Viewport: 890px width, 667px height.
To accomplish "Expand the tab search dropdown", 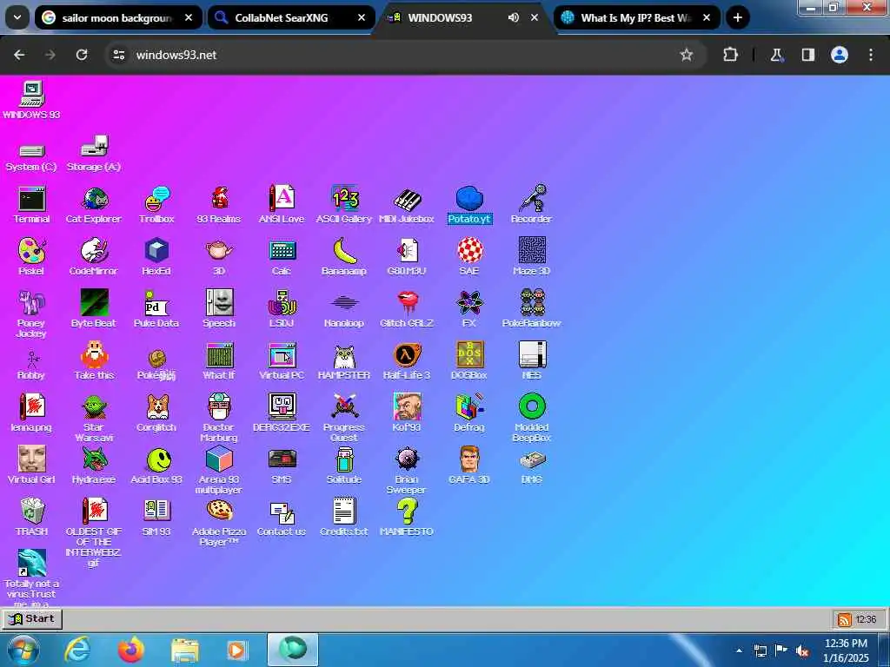I will tap(17, 17).
